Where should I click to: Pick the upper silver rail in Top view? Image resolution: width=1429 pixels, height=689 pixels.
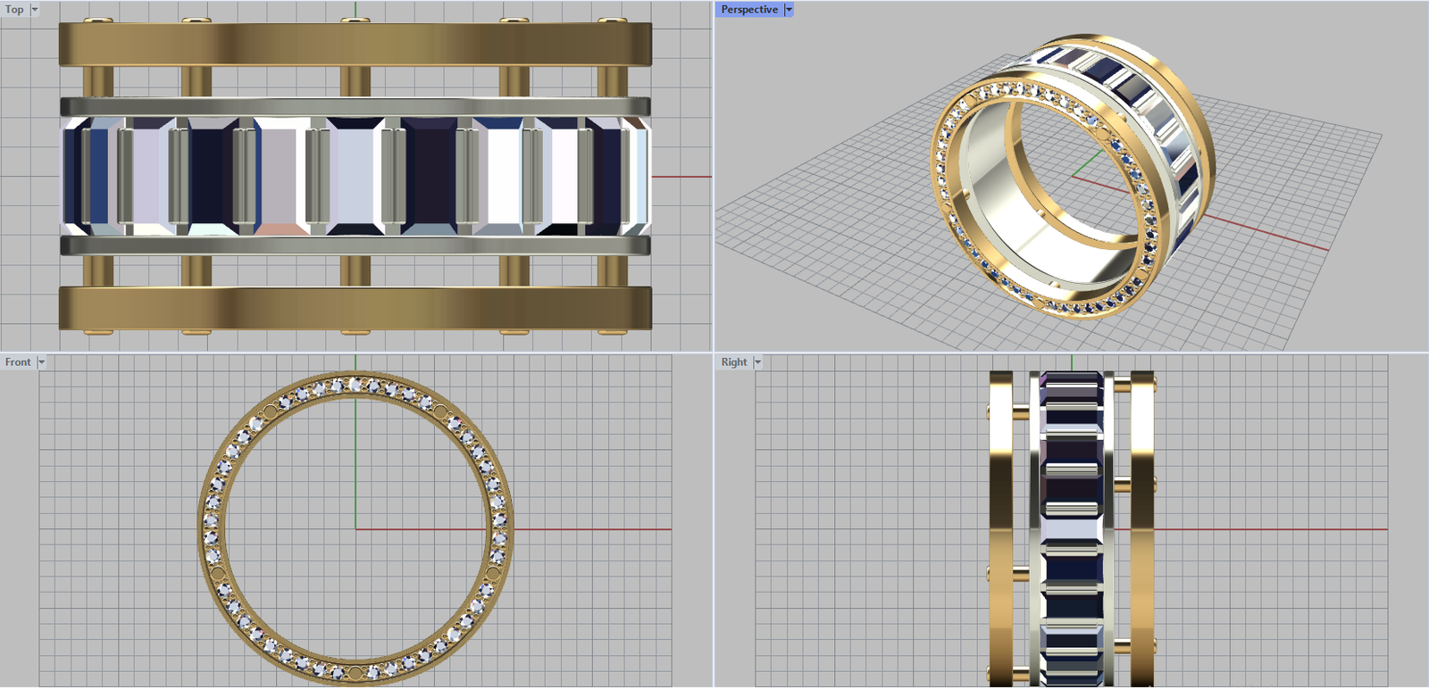point(355,107)
